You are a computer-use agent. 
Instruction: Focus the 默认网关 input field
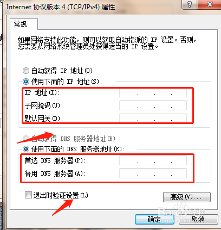(x=153, y=118)
